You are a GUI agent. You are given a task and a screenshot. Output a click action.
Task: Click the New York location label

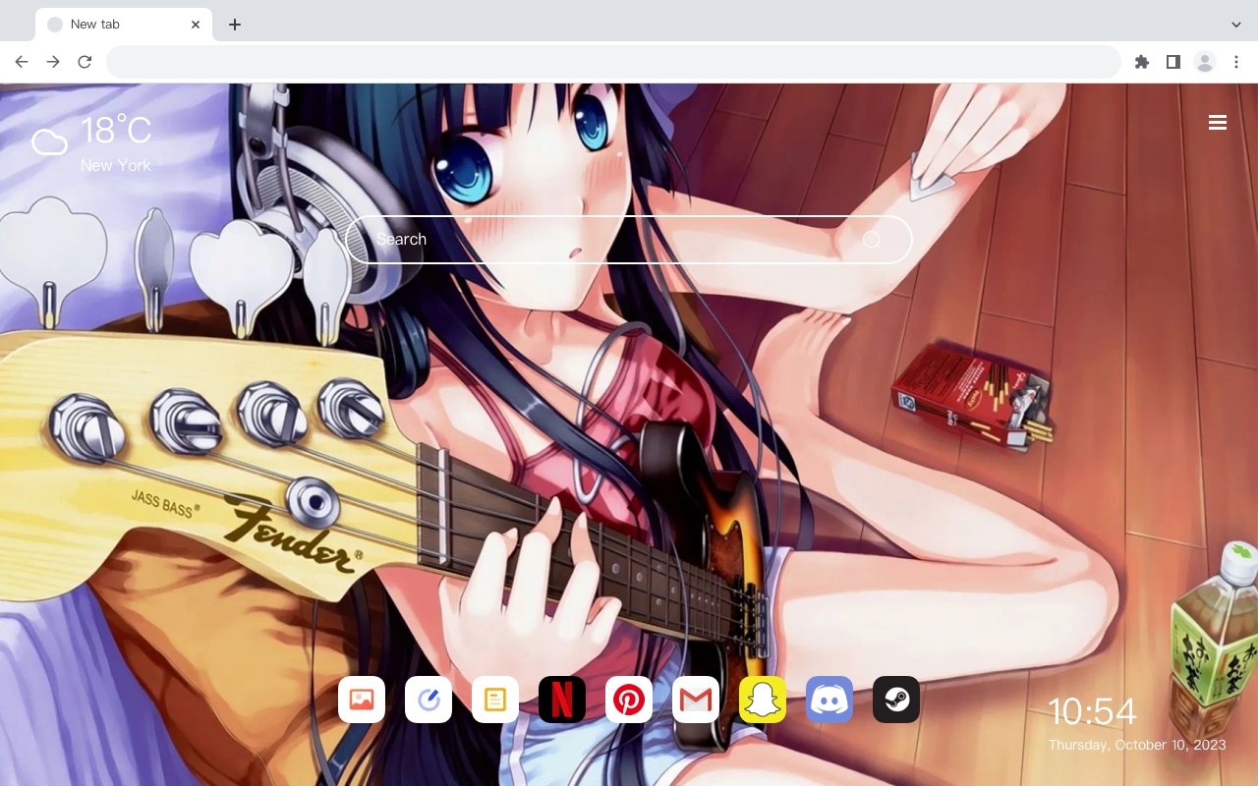(x=116, y=166)
